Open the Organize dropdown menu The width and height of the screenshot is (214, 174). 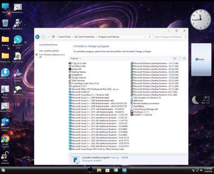pyautogui.click(x=76, y=58)
